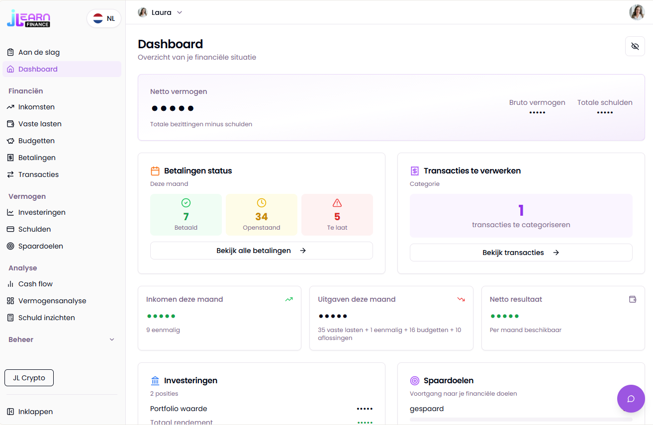Screen dimensions: 653x425
Task: Click the gespaard progress bar in Spaardoelen
Action: tap(521, 420)
